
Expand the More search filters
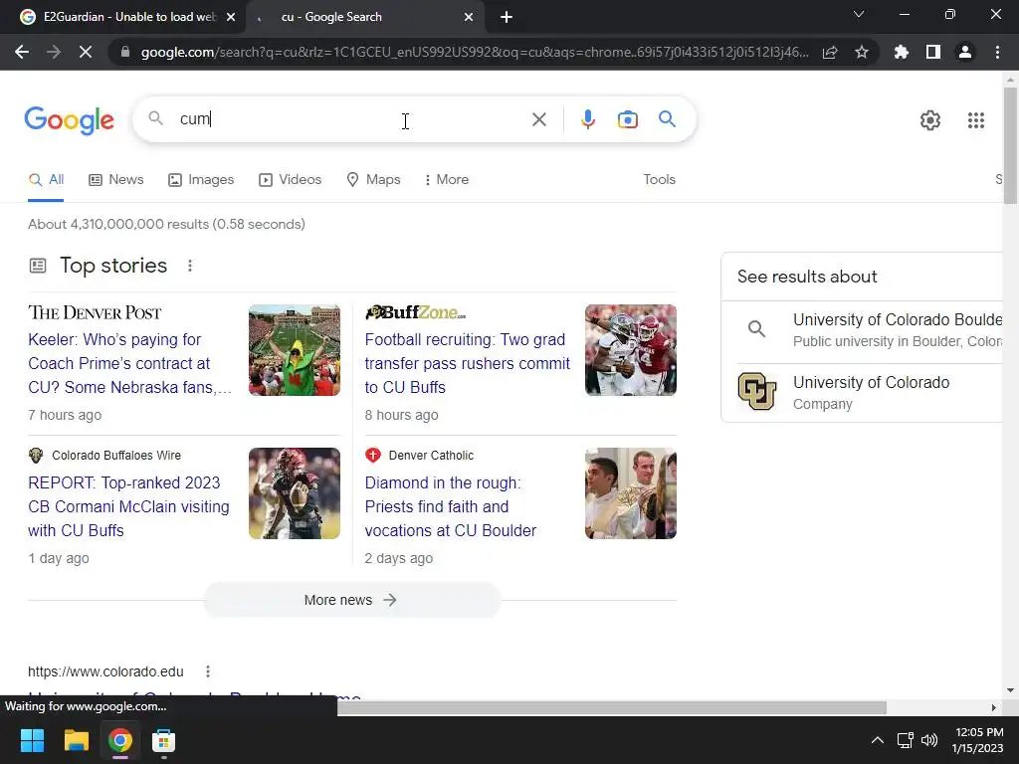tap(446, 179)
